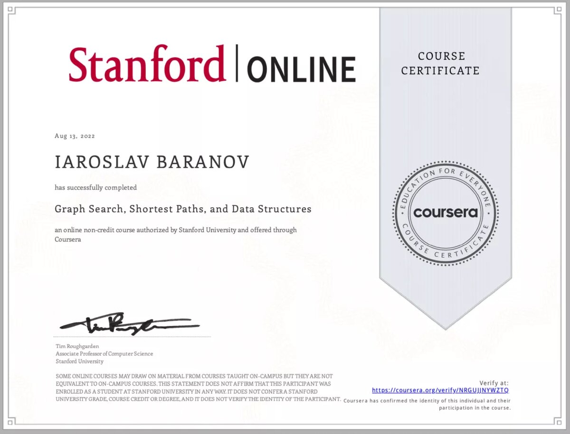Image resolution: width=570 pixels, height=434 pixels.
Task: Click Tim Roughgarden's signature
Action: click(x=129, y=323)
